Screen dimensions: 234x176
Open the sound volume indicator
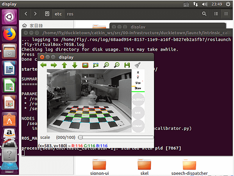pos(205,4)
